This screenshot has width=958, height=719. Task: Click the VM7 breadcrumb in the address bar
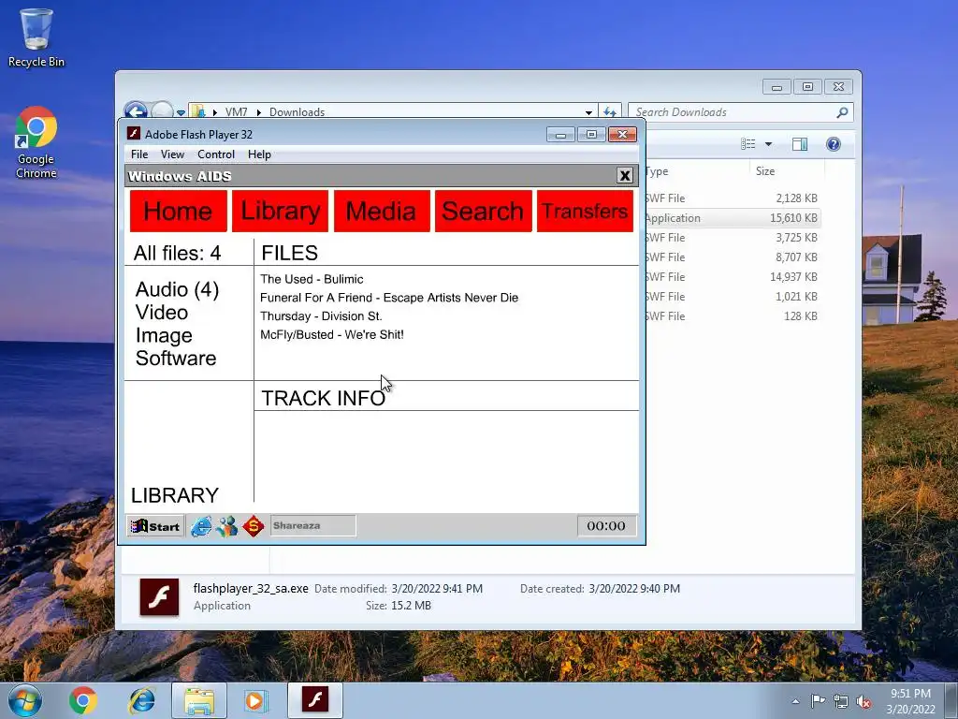(x=236, y=112)
